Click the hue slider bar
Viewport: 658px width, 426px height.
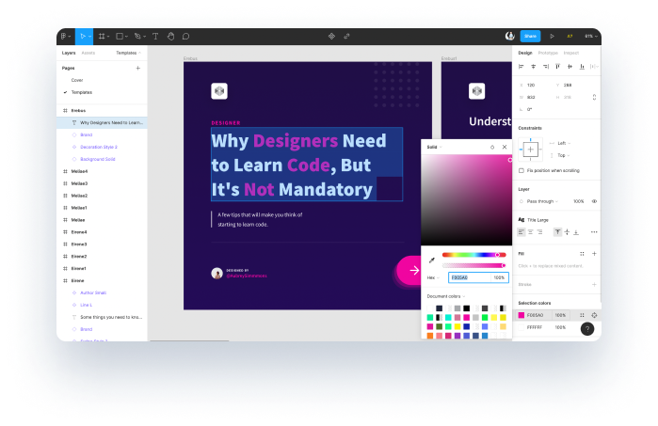click(x=473, y=255)
